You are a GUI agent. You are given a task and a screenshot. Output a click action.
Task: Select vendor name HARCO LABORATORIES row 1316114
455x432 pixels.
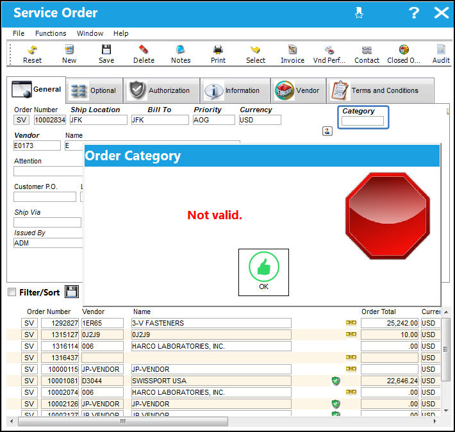point(211,346)
